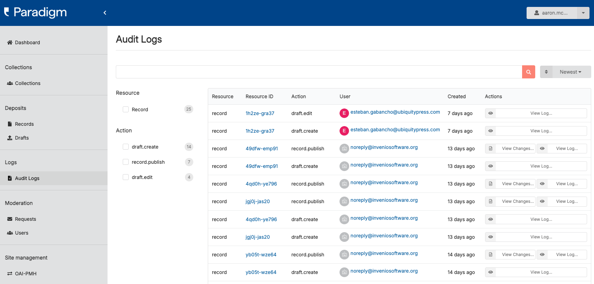The height and width of the screenshot is (284, 594).
Task: Click the count badge 25 next to Record
Action: (x=188, y=109)
